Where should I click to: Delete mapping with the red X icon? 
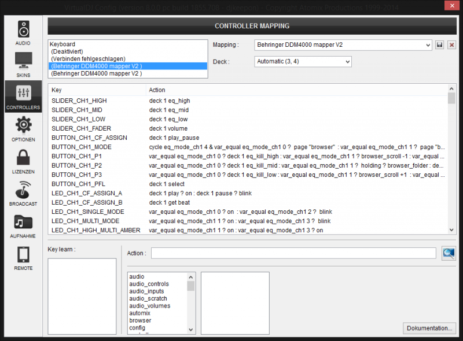coord(451,45)
